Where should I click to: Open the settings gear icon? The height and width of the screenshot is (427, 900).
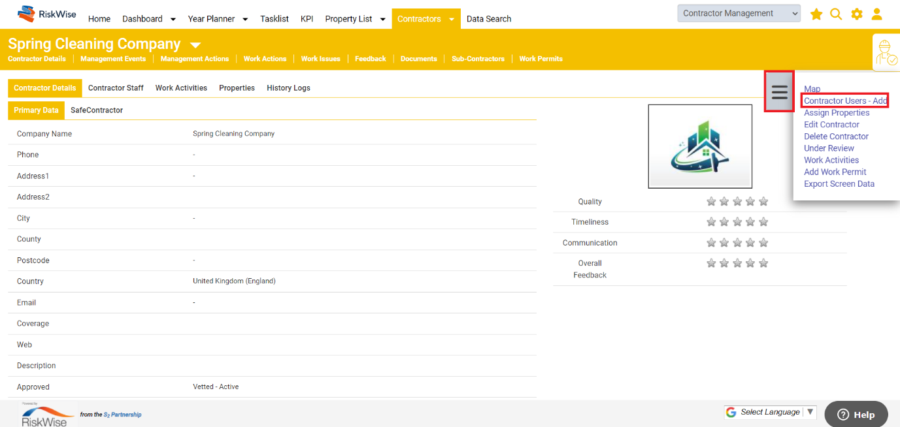pos(856,14)
